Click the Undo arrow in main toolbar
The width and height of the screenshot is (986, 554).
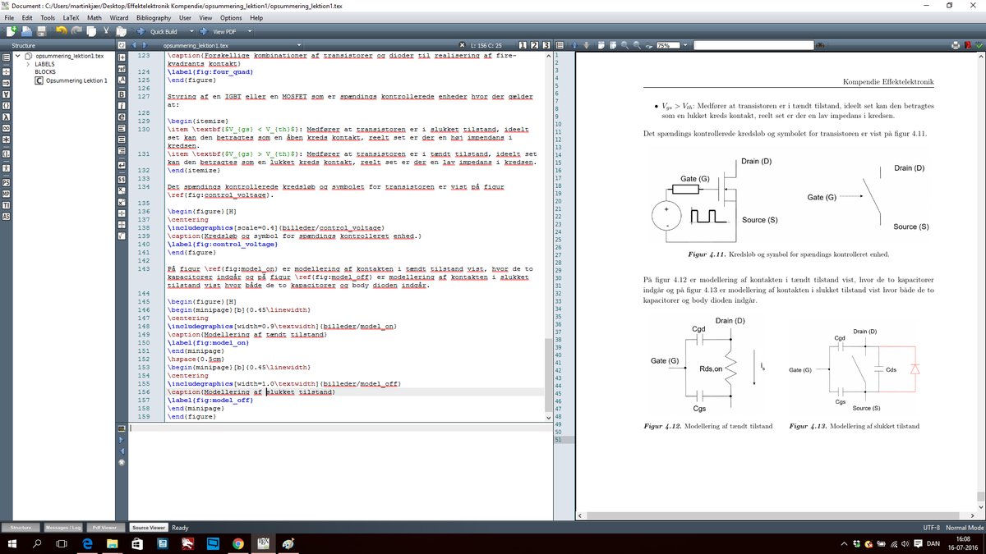click(x=60, y=30)
